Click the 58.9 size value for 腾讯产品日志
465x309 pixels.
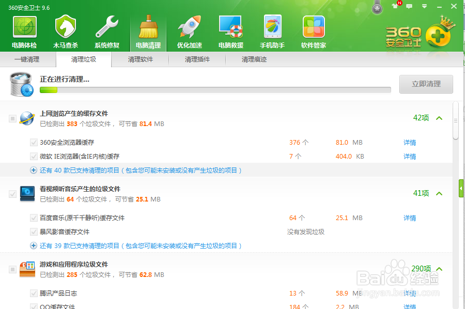tap(342, 293)
